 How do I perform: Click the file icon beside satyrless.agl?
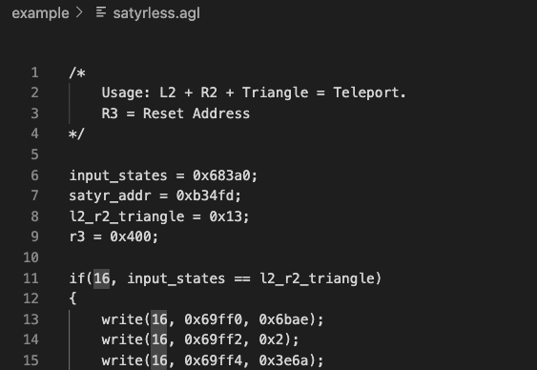[101, 12]
